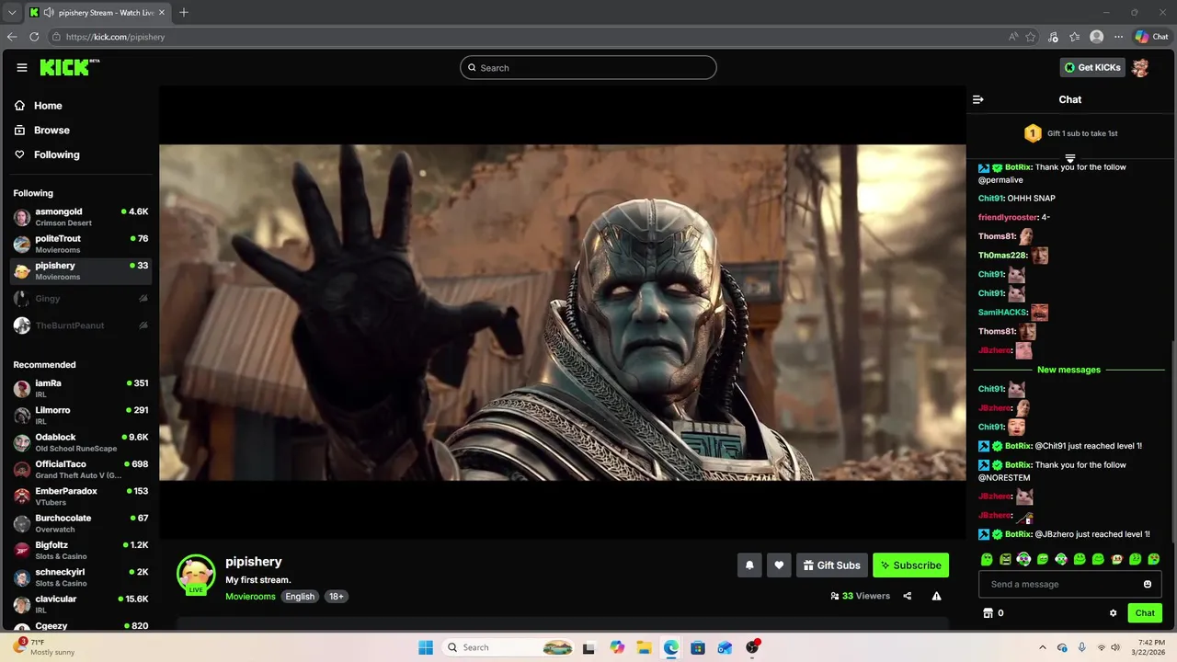This screenshot has width=1177, height=662.
Task: Collapse the chat panel arrow icon
Action: click(x=978, y=99)
